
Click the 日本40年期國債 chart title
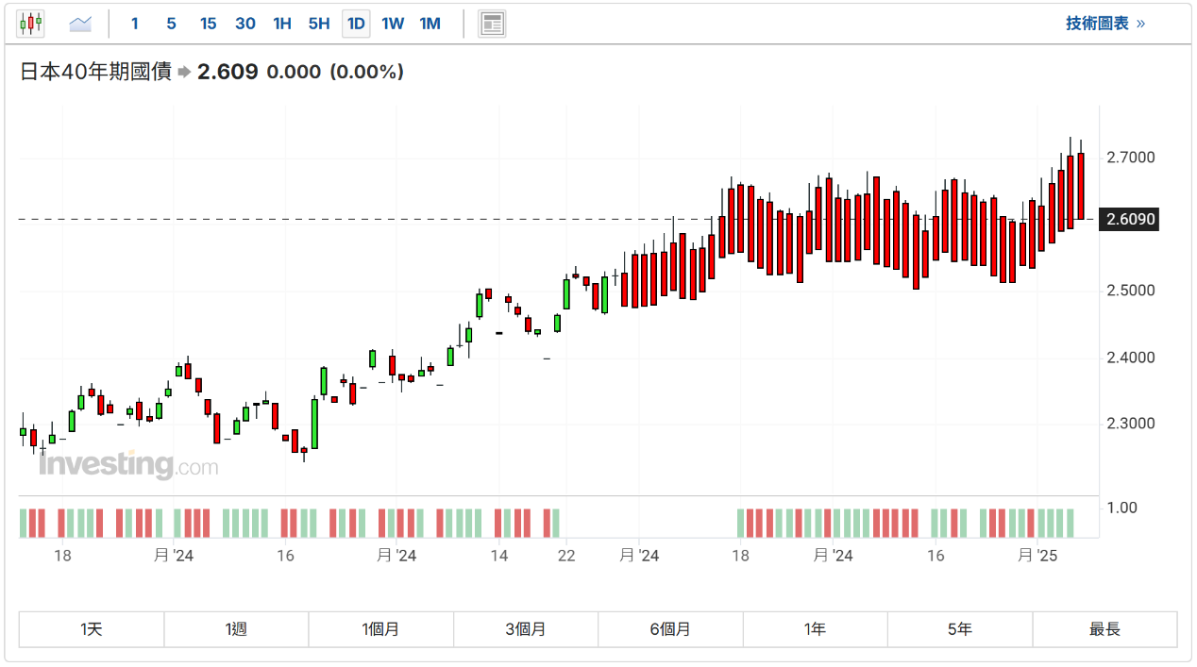(95, 72)
